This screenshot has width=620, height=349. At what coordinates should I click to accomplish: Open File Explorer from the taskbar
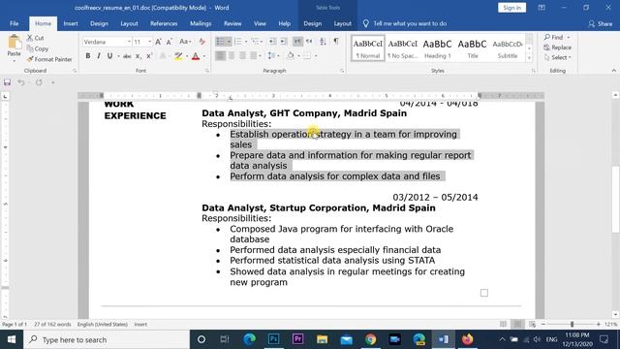(322, 339)
